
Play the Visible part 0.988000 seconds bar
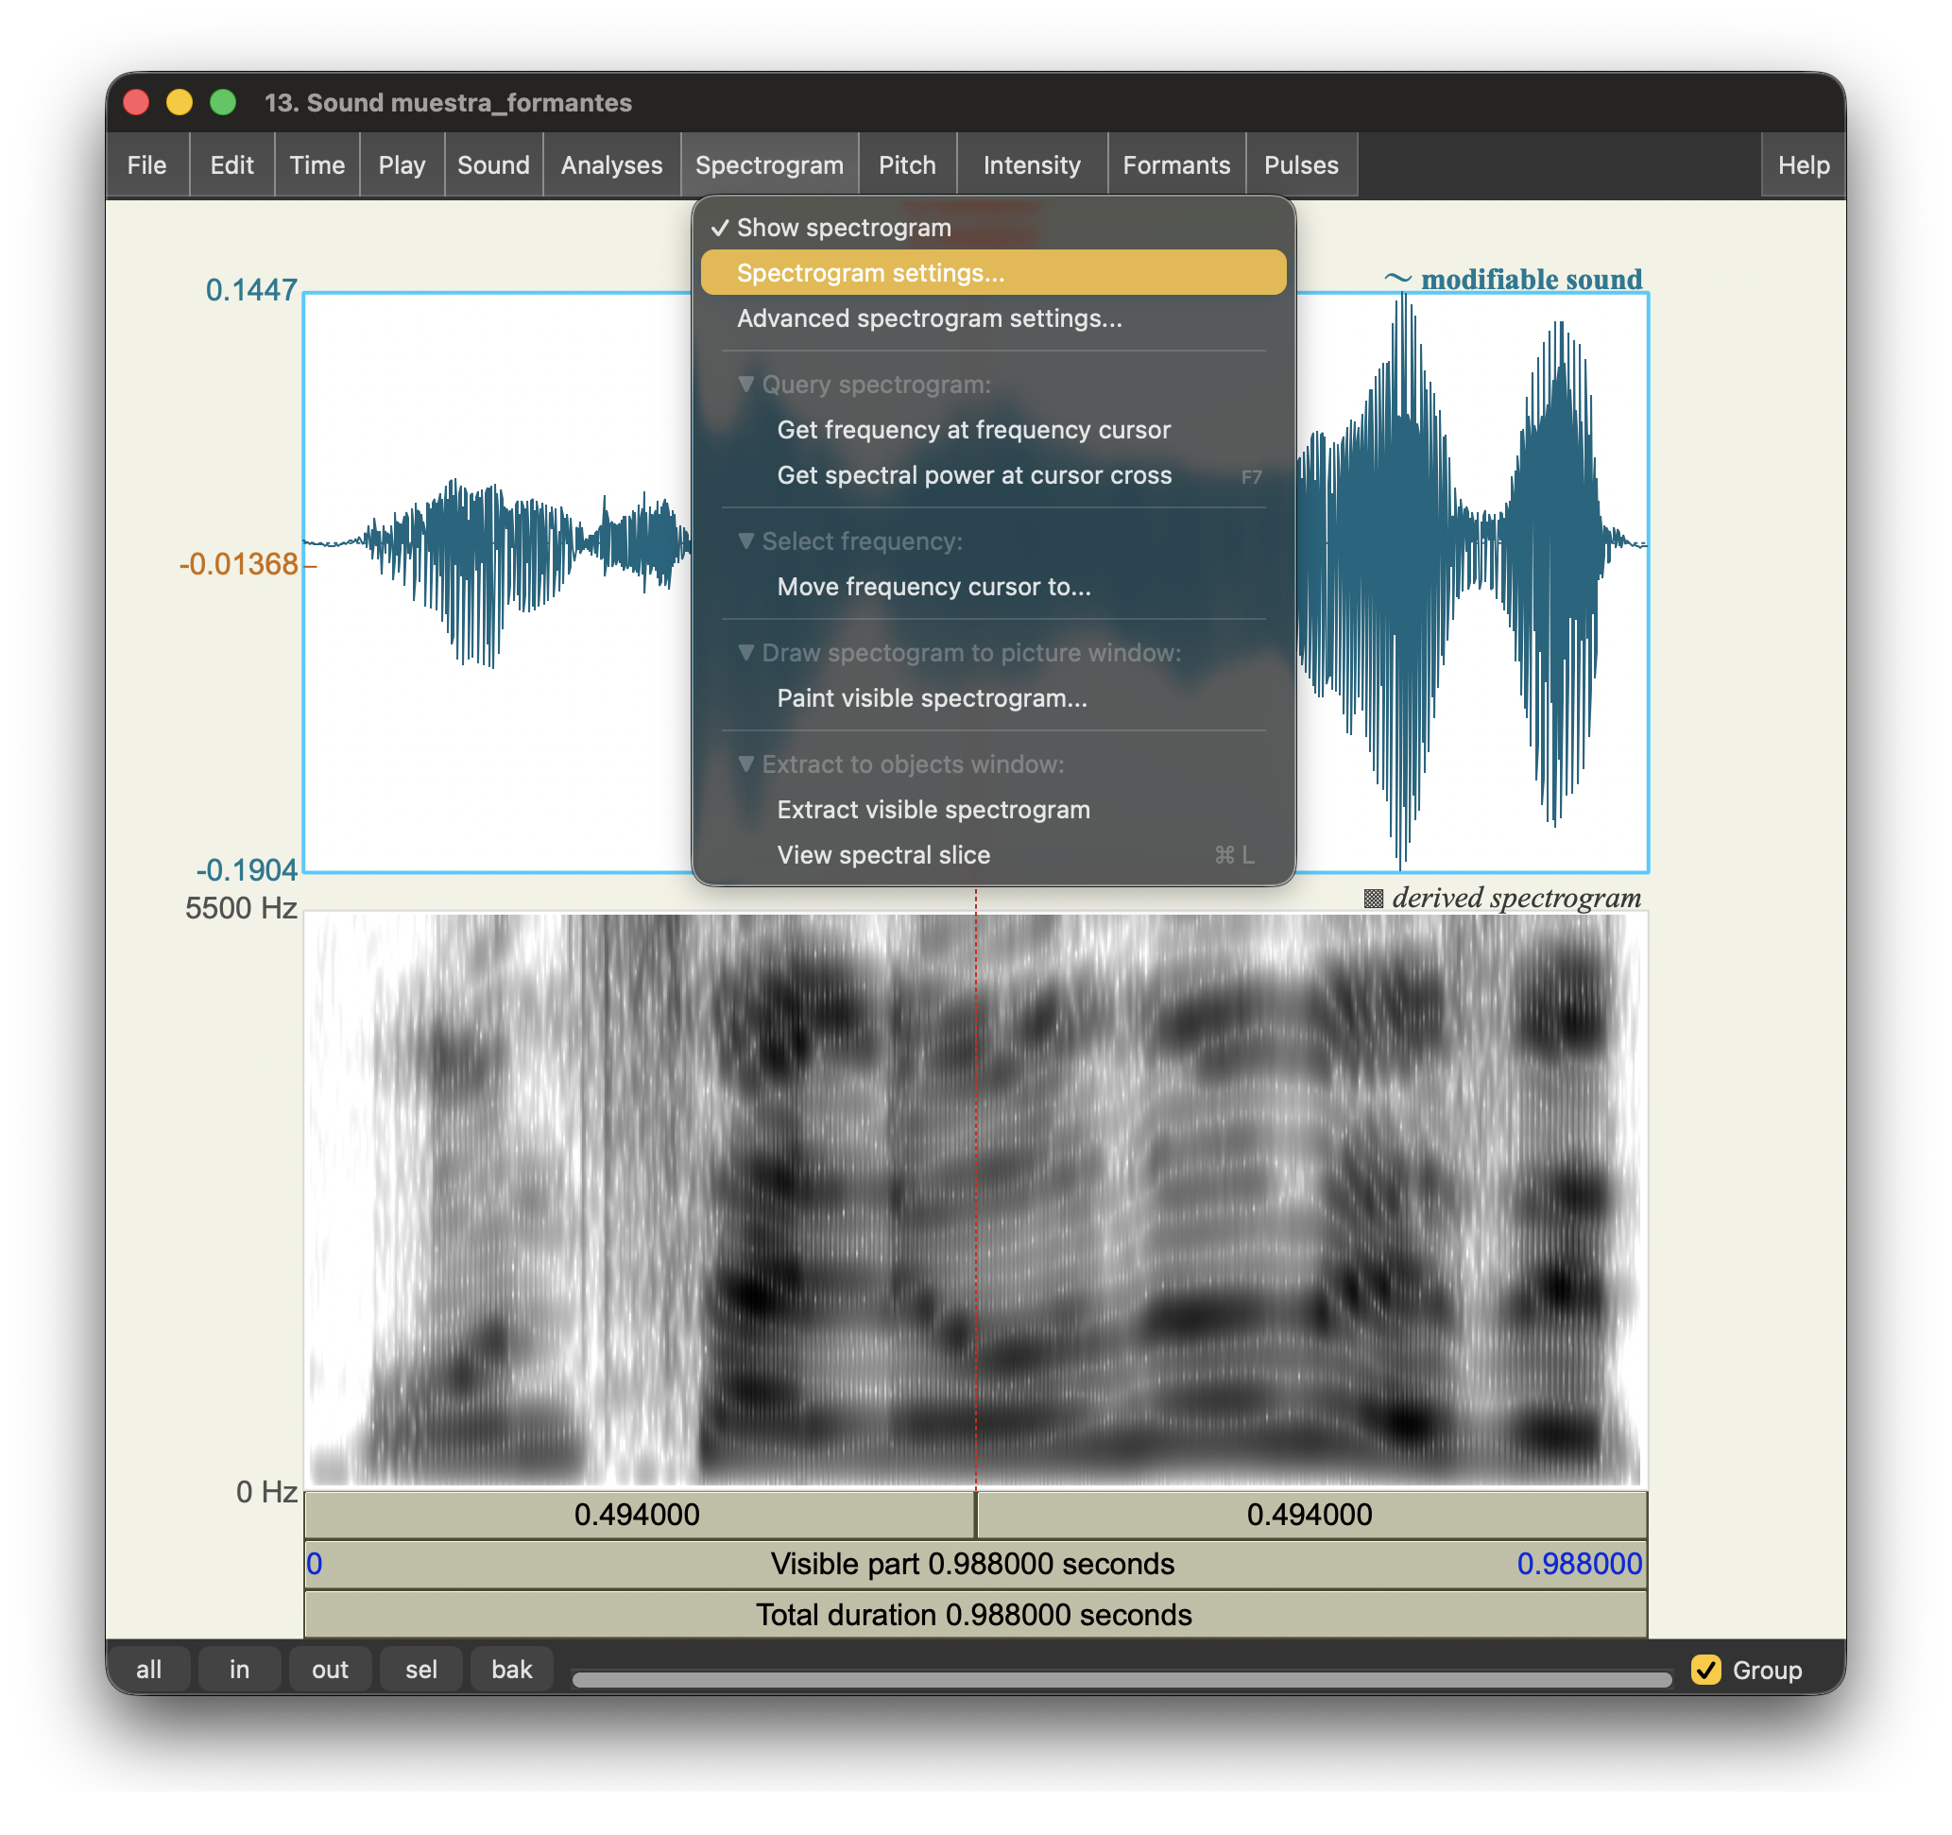pyautogui.click(x=972, y=1564)
